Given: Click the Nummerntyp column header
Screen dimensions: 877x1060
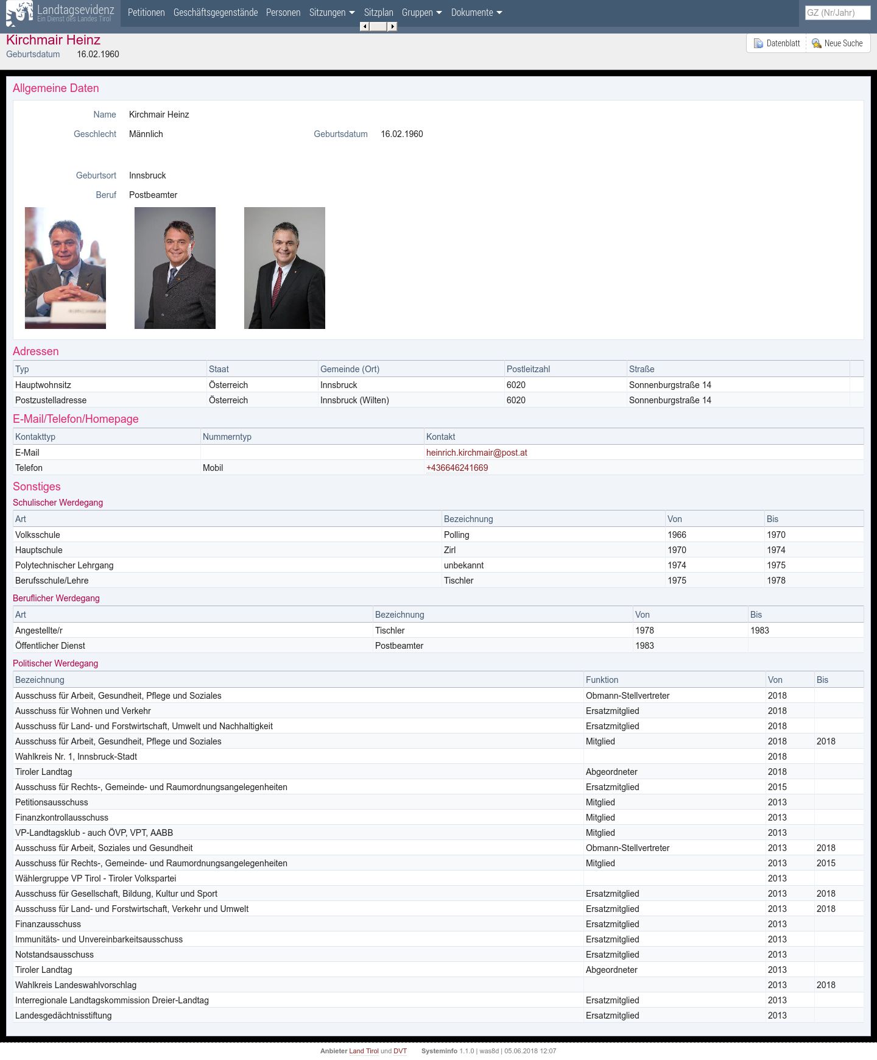Looking at the screenshot, I should (312, 437).
